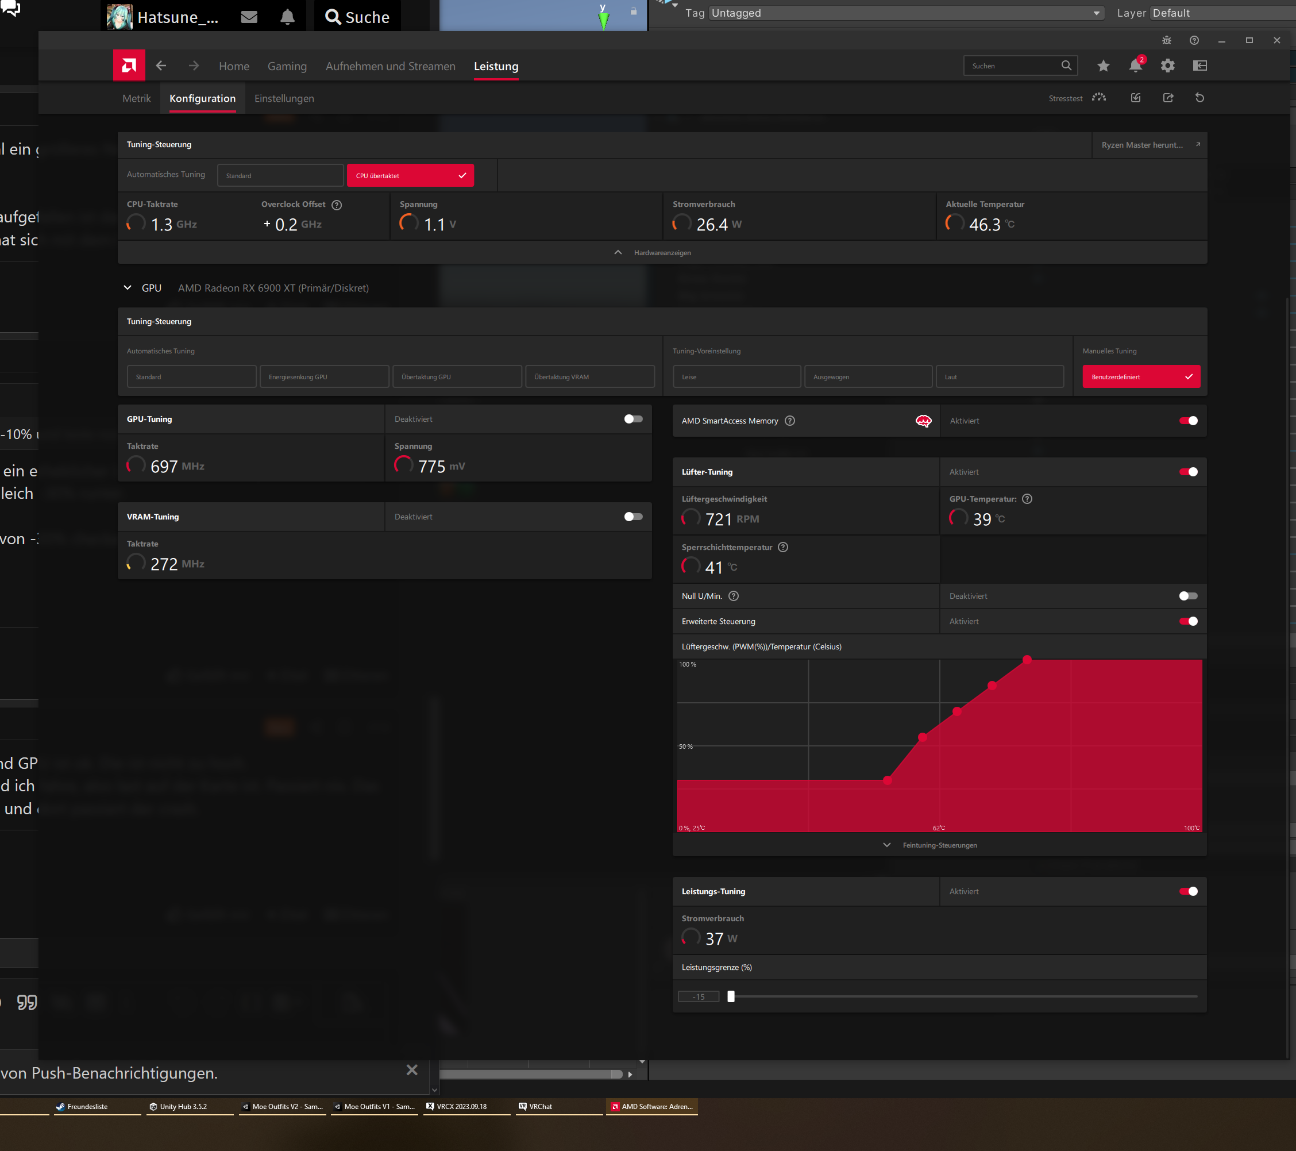This screenshot has width=1296, height=1151.
Task: Click the reset profile icon
Action: 1199,98
